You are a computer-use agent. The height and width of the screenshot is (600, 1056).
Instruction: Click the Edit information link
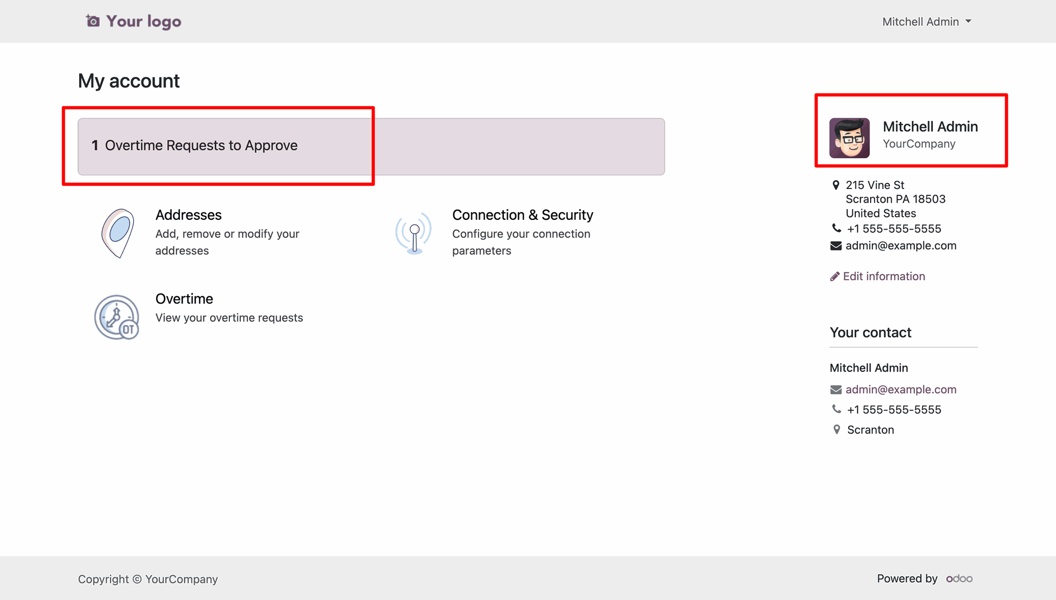[x=883, y=276]
